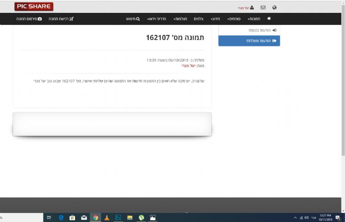
Task: Expand the מדריכי וידאו dropdown menu
Action: coord(156,19)
